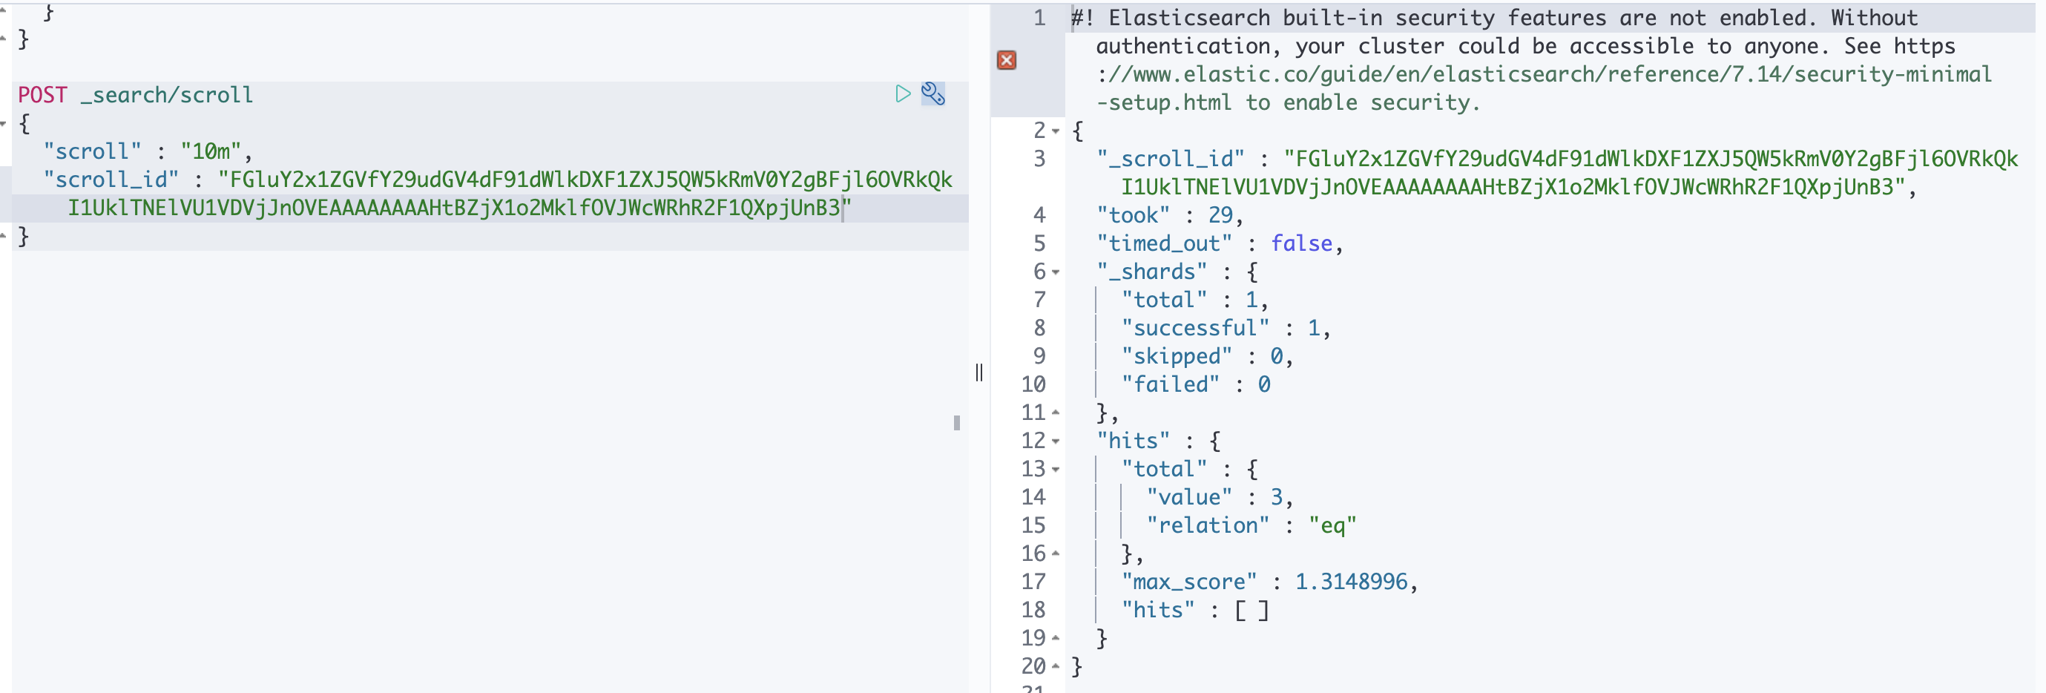Click the "max_score" value 1.3148996
The width and height of the screenshot is (2046, 693).
point(1351,582)
